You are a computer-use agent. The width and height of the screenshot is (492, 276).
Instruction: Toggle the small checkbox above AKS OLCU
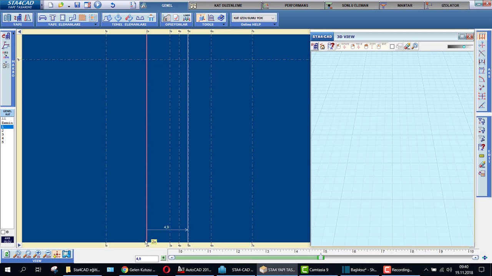3,232
